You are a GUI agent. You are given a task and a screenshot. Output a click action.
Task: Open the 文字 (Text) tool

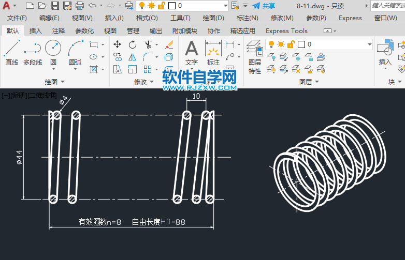click(x=192, y=53)
